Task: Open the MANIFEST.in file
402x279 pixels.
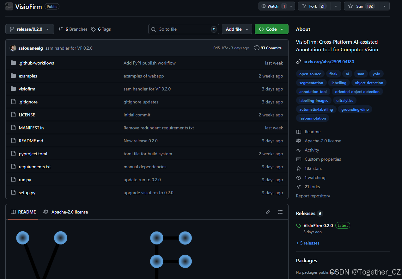Action: click(x=31, y=128)
